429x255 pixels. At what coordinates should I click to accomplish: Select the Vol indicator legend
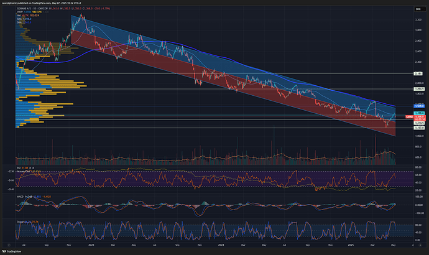coord(19,16)
